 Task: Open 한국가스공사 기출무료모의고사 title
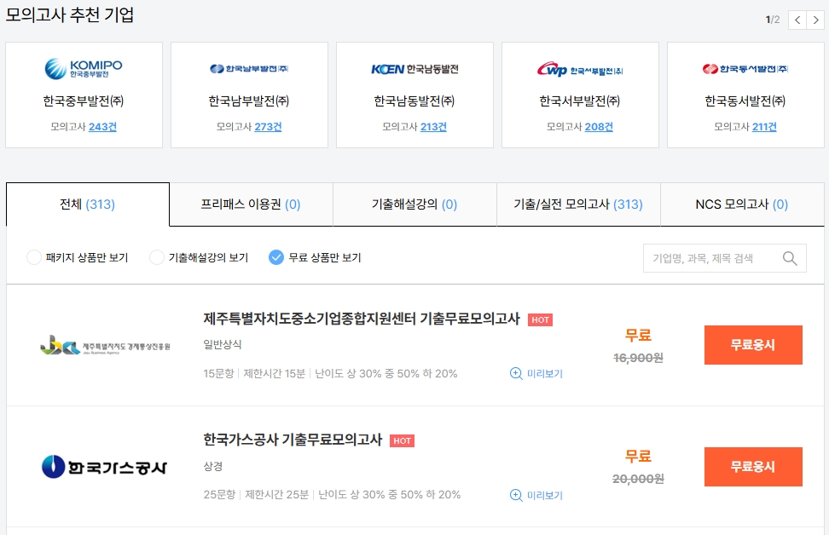[x=293, y=440]
